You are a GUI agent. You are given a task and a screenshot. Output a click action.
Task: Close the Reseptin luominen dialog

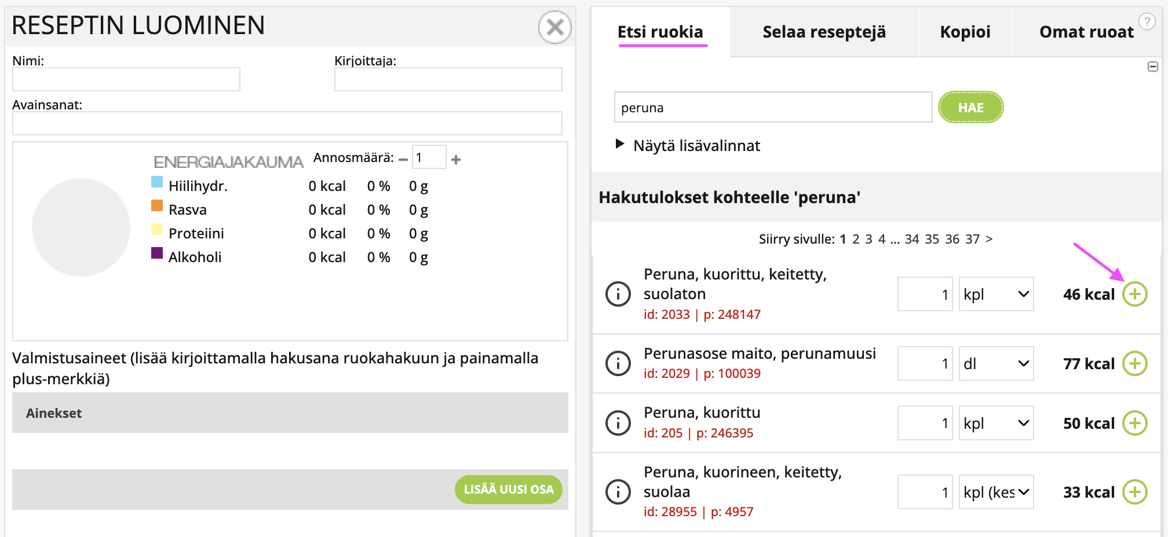(x=554, y=27)
